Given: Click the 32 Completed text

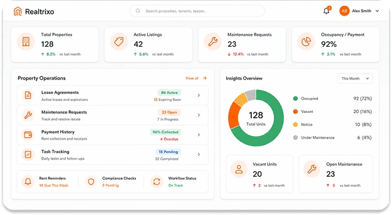Looking at the screenshot, I should (x=166, y=159).
